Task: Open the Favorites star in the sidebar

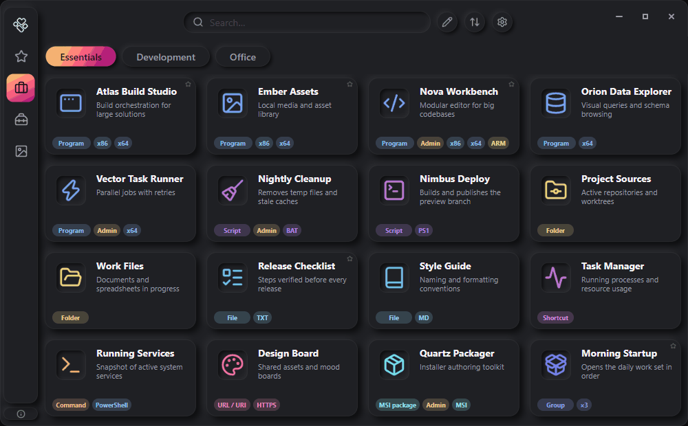Action: [21, 56]
